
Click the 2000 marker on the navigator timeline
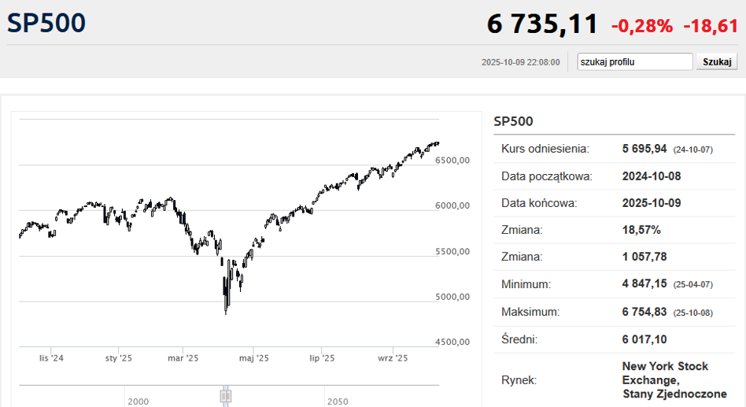click(x=138, y=401)
